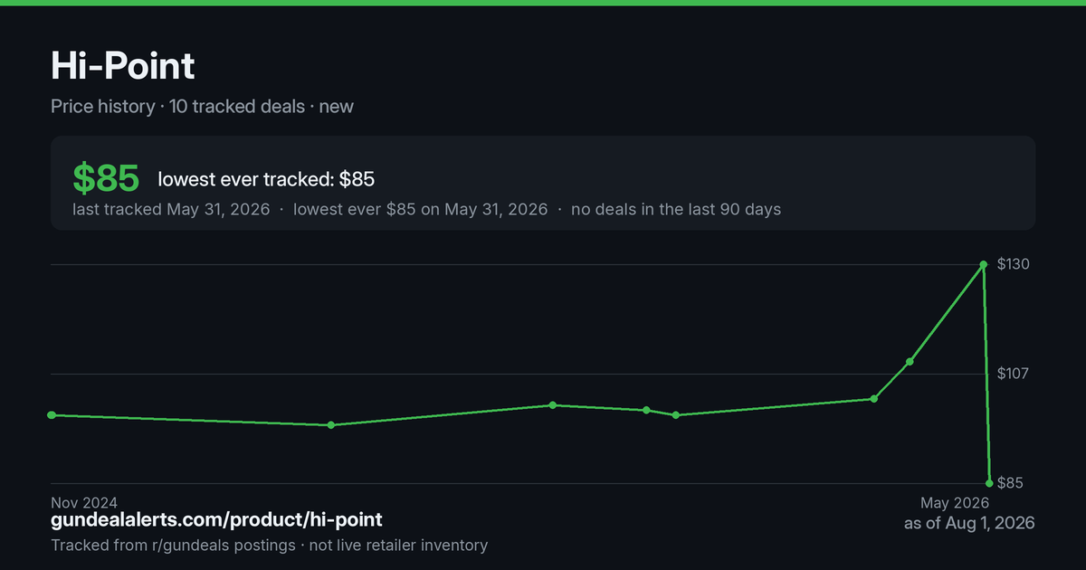Select the data point just before the $130 peak
The image size is (1086, 570).
[x=910, y=362]
